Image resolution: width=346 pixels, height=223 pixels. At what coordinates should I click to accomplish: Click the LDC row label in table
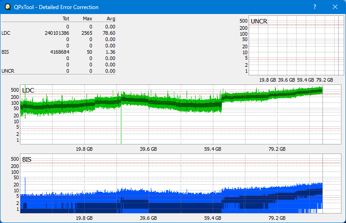pyautogui.click(x=6, y=33)
